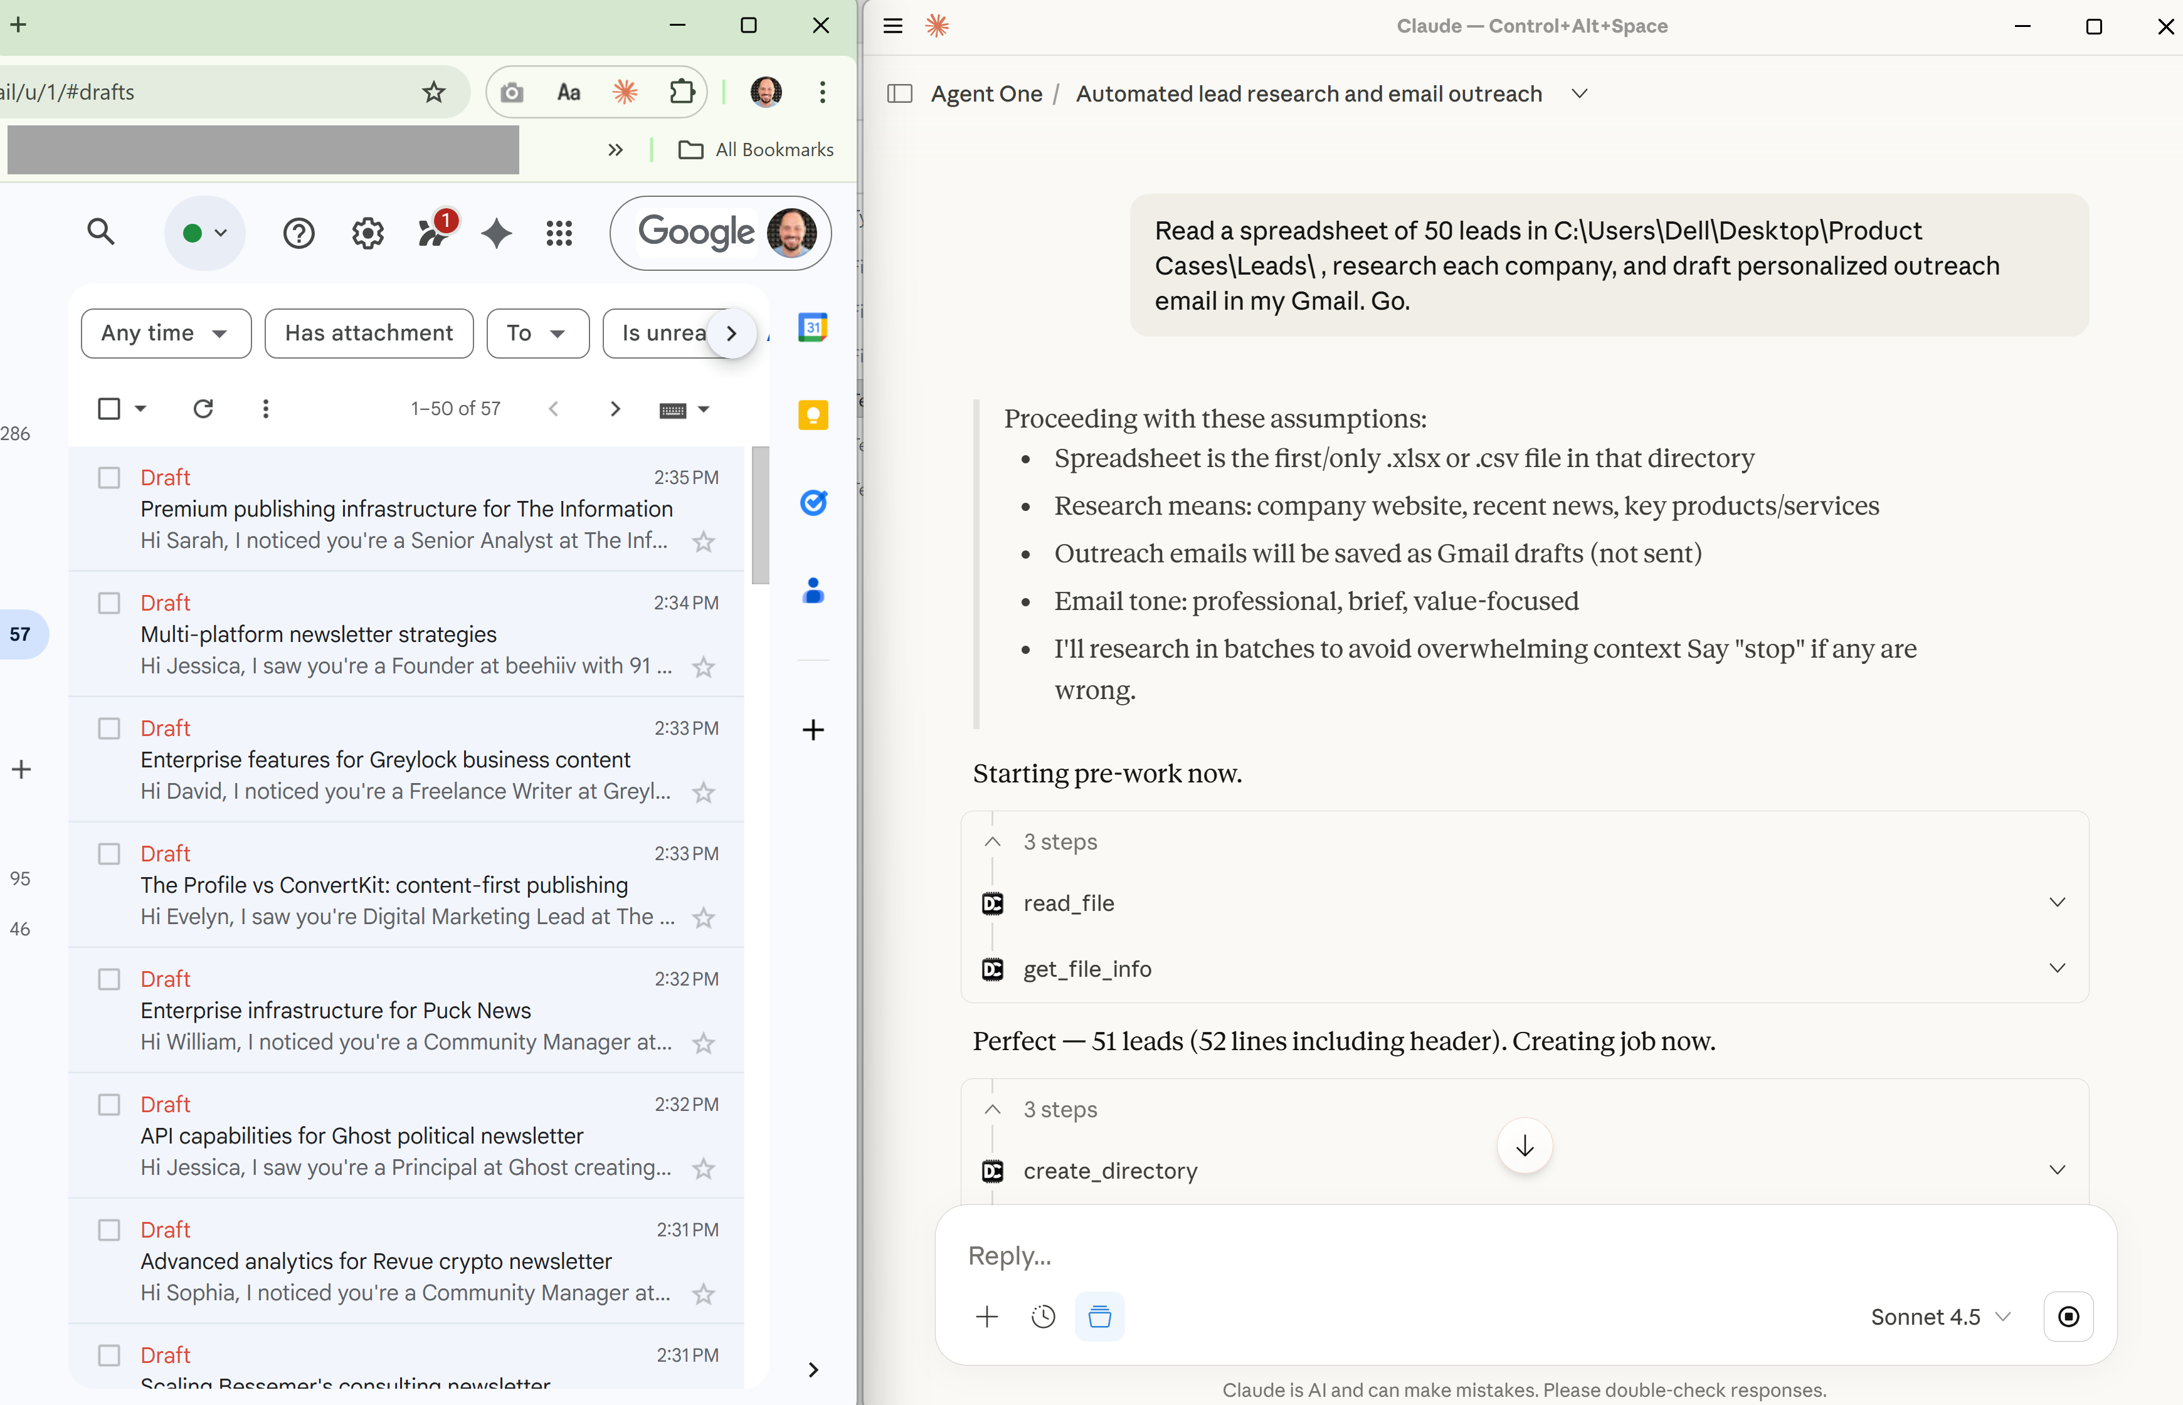Open the Any time filter dropdown

pos(165,333)
